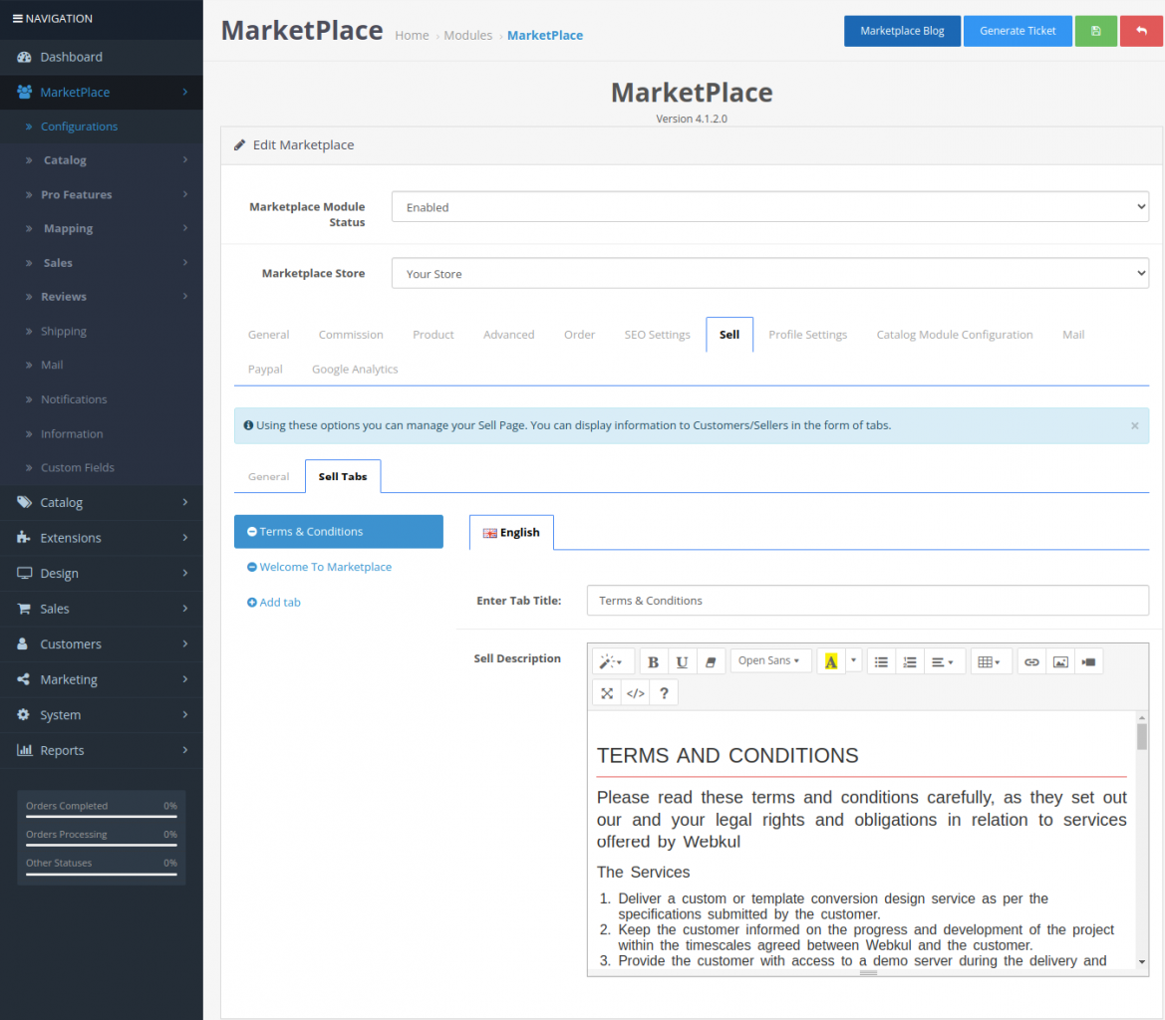Click the Sales cart icon
Image resolution: width=1165 pixels, height=1020 pixels.
(x=24, y=609)
